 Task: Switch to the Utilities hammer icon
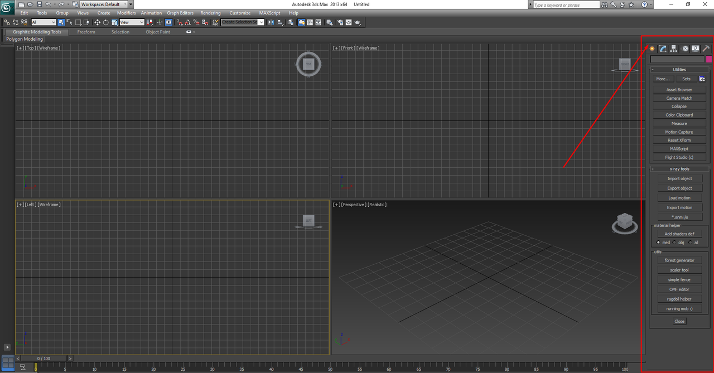point(706,49)
